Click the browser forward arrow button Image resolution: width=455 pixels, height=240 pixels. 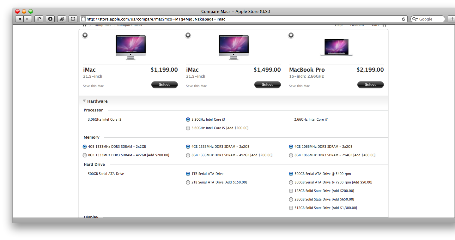click(27, 19)
